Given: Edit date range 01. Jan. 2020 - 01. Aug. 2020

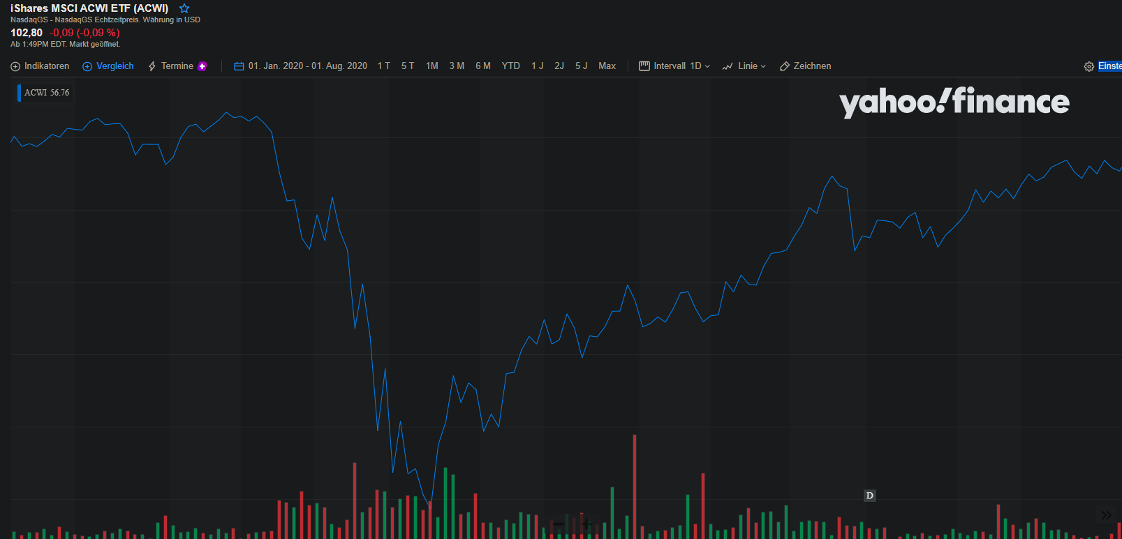Looking at the screenshot, I should (x=308, y=66).
